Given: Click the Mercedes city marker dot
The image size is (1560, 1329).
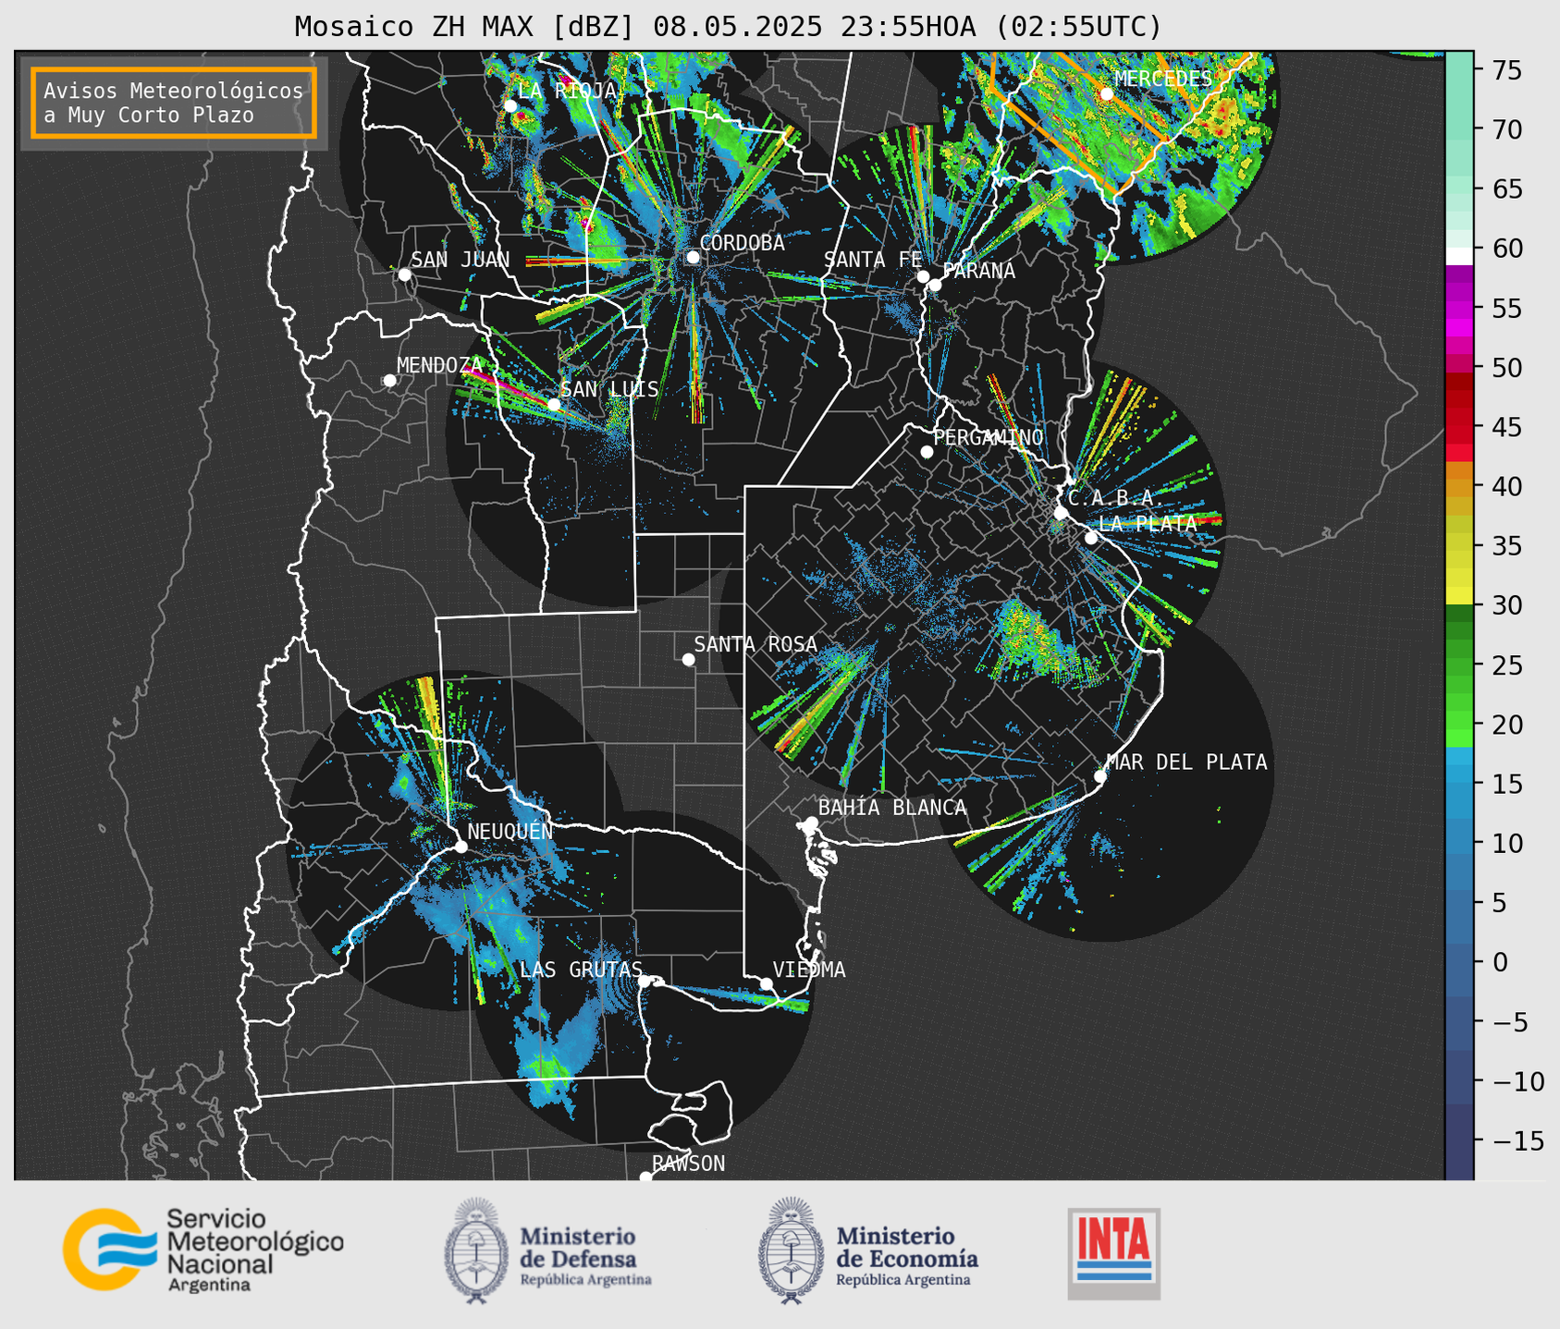Looking at the screenshot, I should click(x=1107, y=94).
